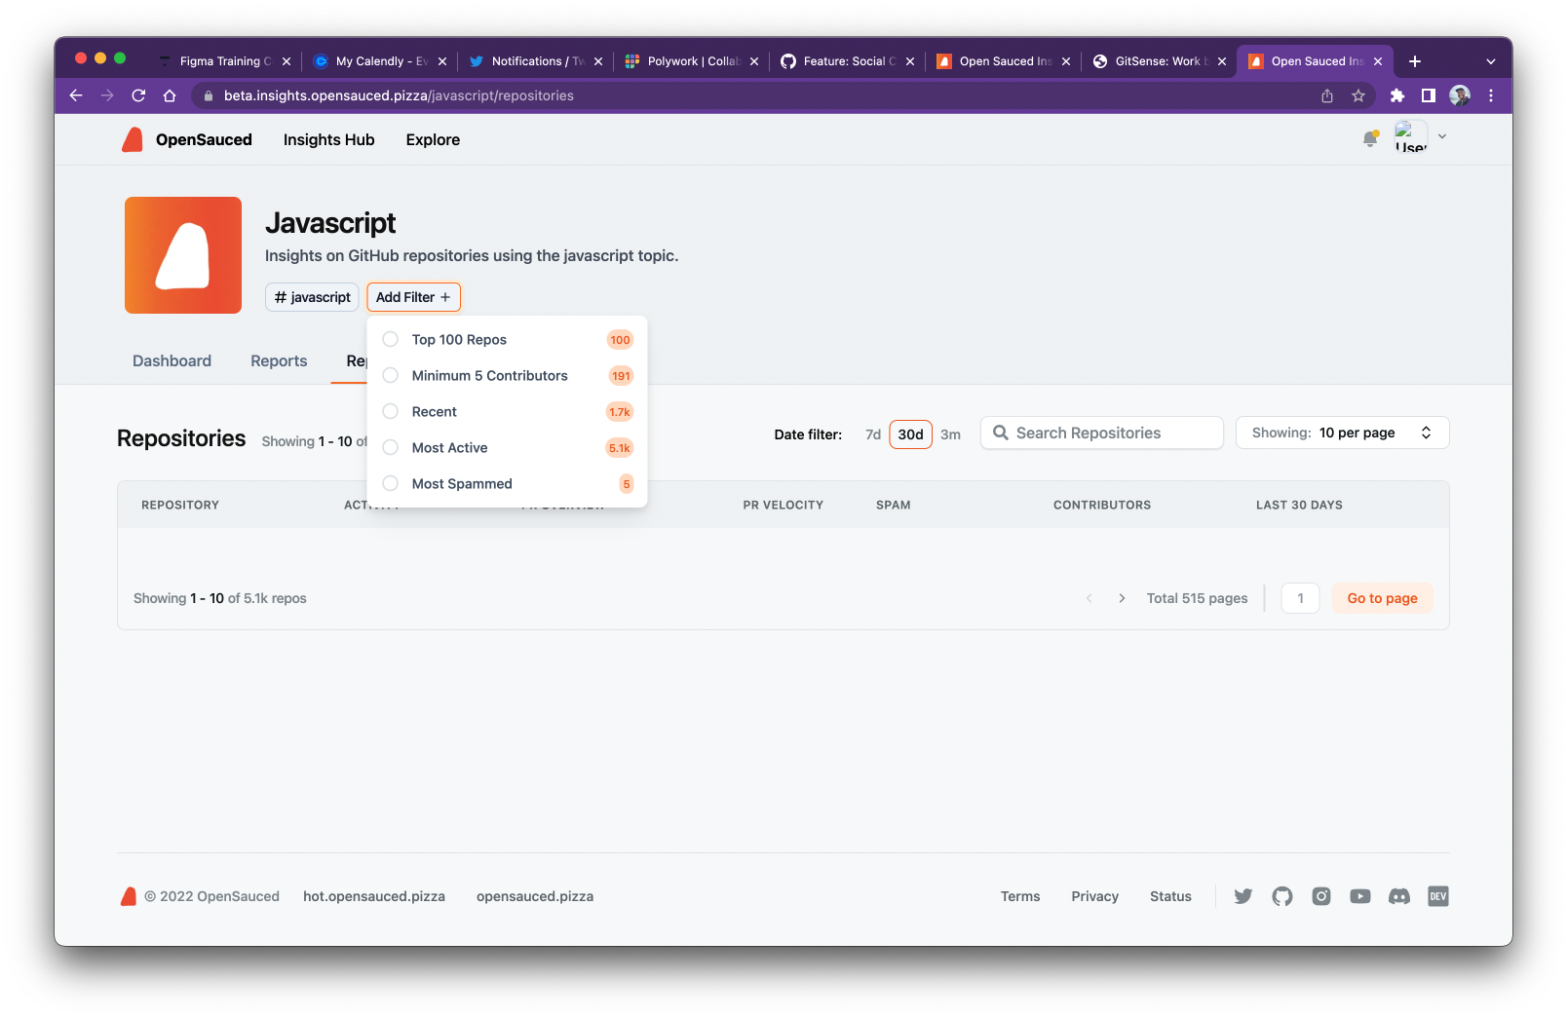Open the Insights Hub menu item
The width and height of the screenshot is (1567, 1018).
[328, 139]
